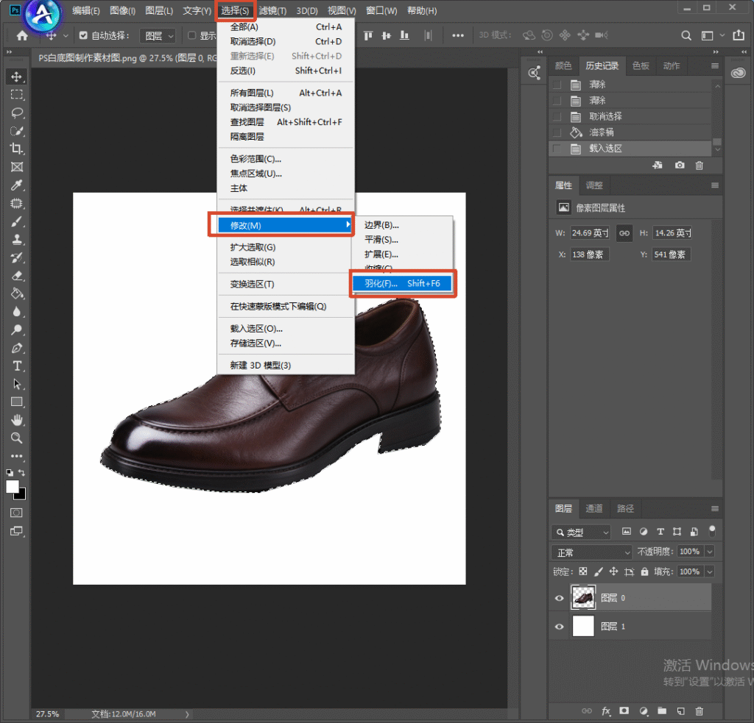
Task: Open the 类型 layer filter dropdown
Action: pos(581,533)
